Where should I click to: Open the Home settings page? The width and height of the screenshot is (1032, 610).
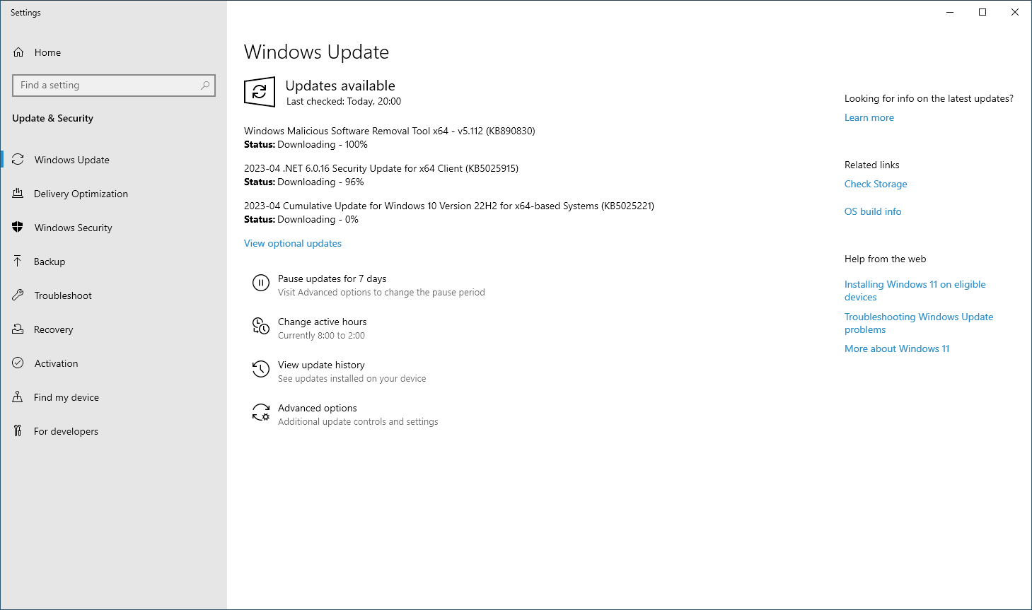click(x=47, y=52)
